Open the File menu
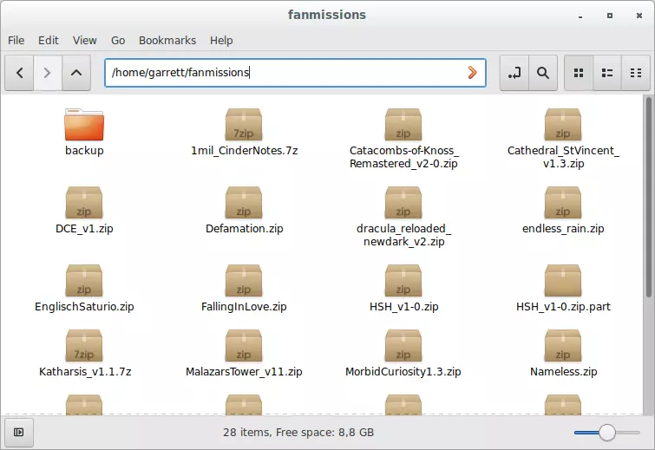This screenshot has width=655, height=450. (16, 41)
